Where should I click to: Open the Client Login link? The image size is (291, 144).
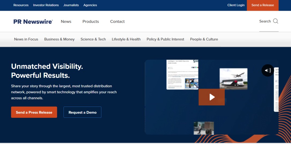236,5
